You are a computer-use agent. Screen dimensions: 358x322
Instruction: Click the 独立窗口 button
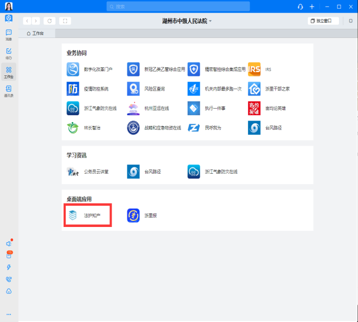coord(323,21)
